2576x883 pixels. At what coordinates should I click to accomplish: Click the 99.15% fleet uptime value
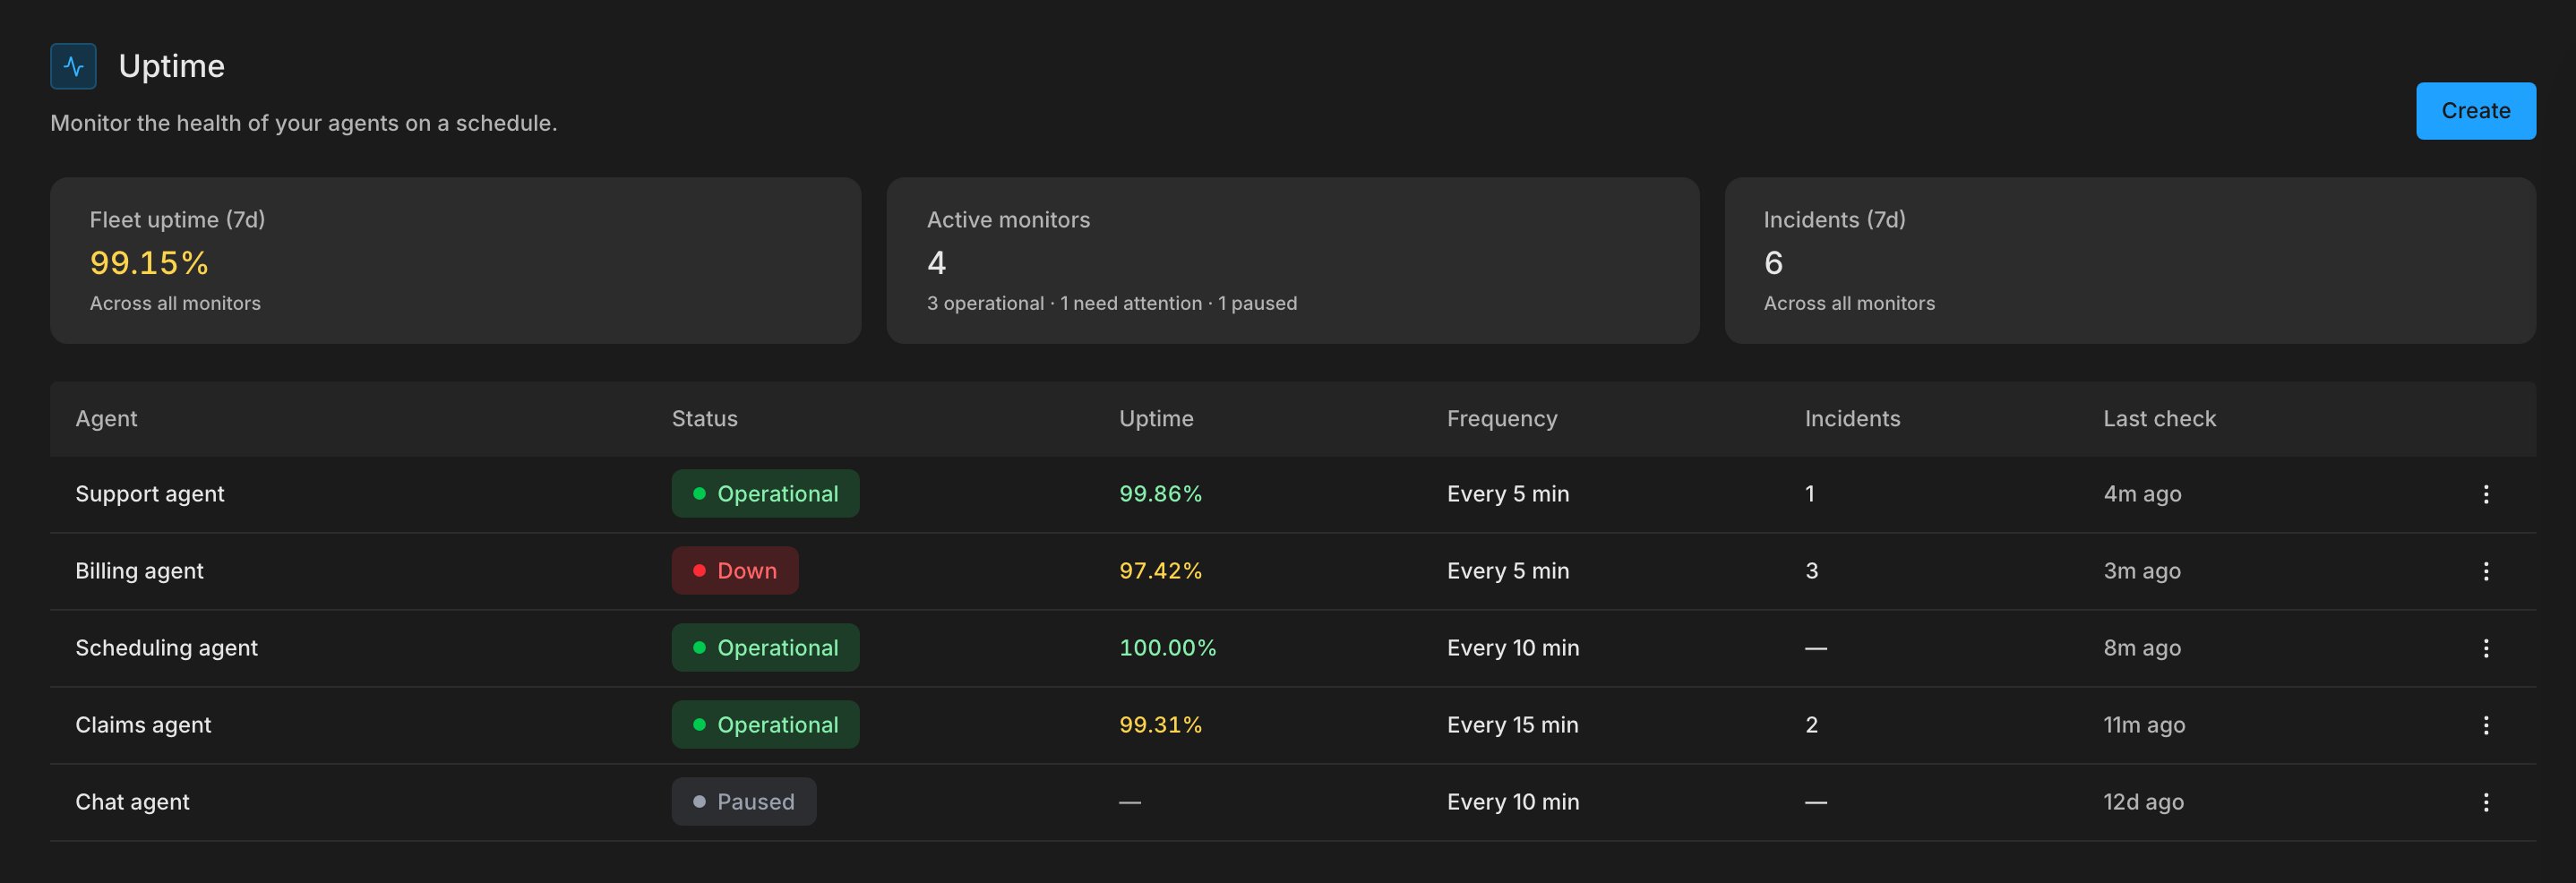149,263
